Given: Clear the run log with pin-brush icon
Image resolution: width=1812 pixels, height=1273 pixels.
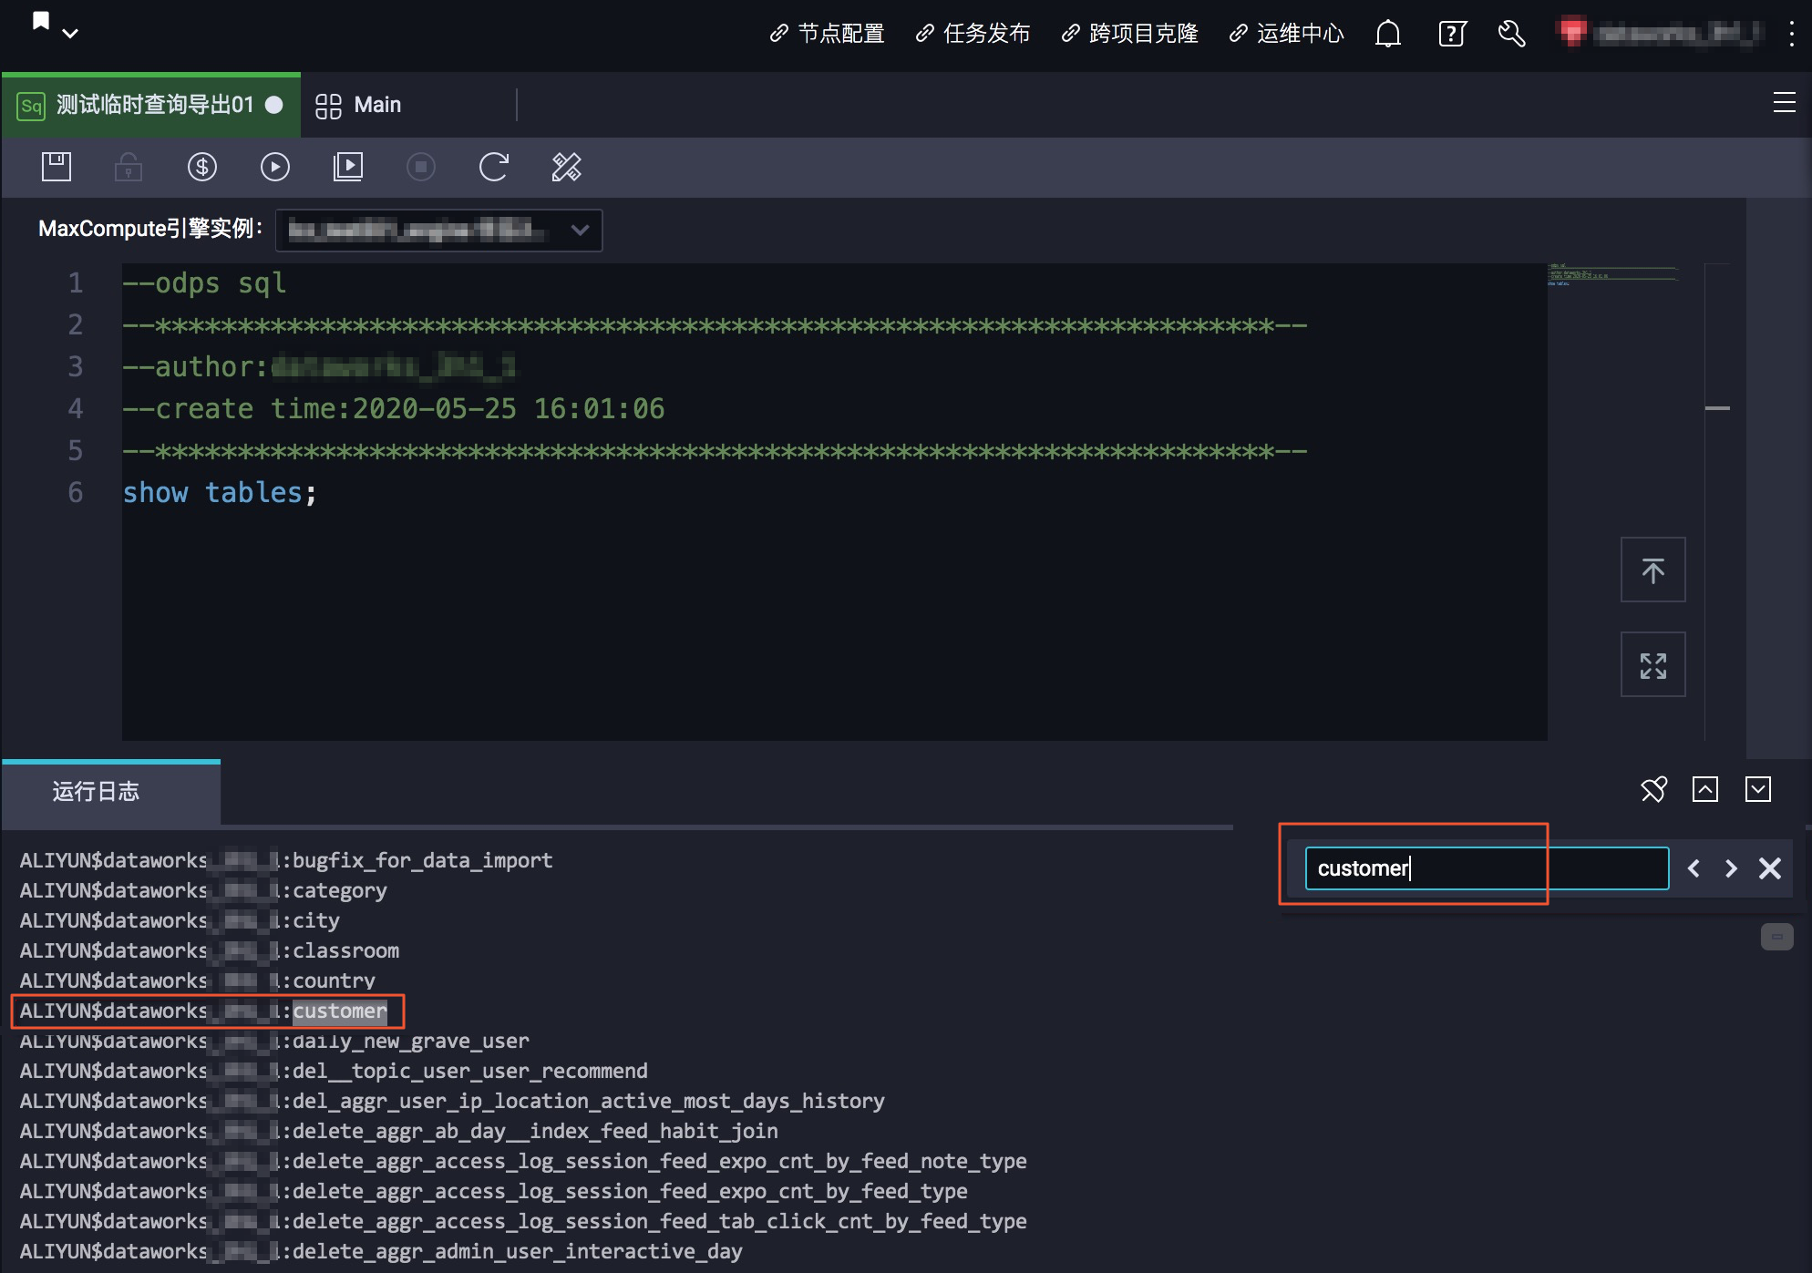Looking at the screenshot, I should (1653, 789).
